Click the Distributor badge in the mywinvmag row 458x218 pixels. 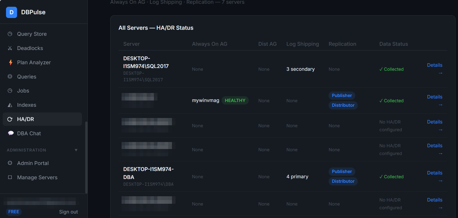[x=343, y=105]
